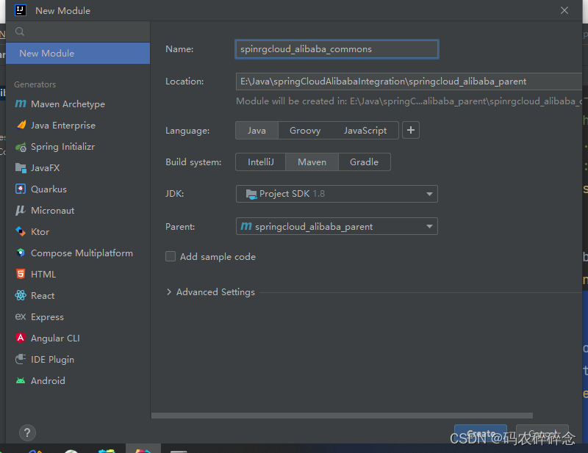Image resolution: width=588 pixels, height=453 pixels.
Task: Click the Create button
Action: pyautogui.click(x=481, y=433)
